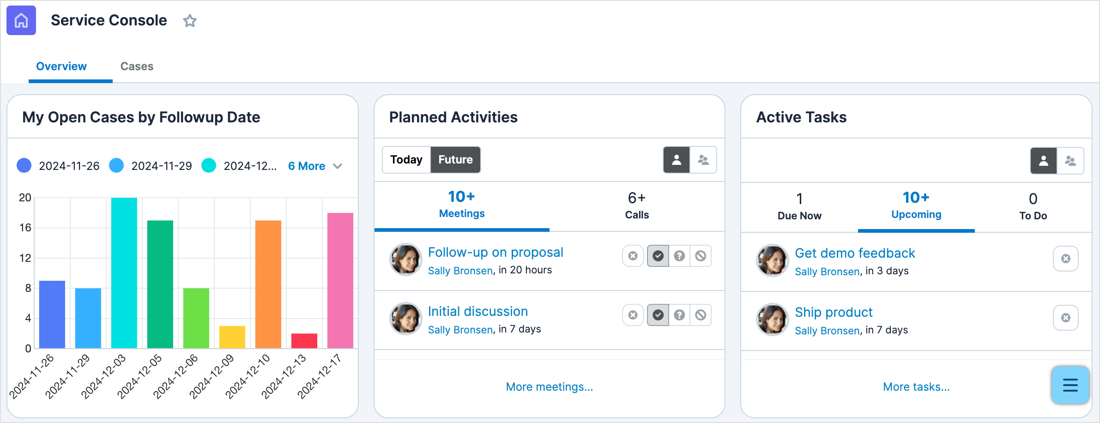Expand the 6 More legend dropdown
The height and width of the screenshot is (423, 1100).
tap(315, 166)
